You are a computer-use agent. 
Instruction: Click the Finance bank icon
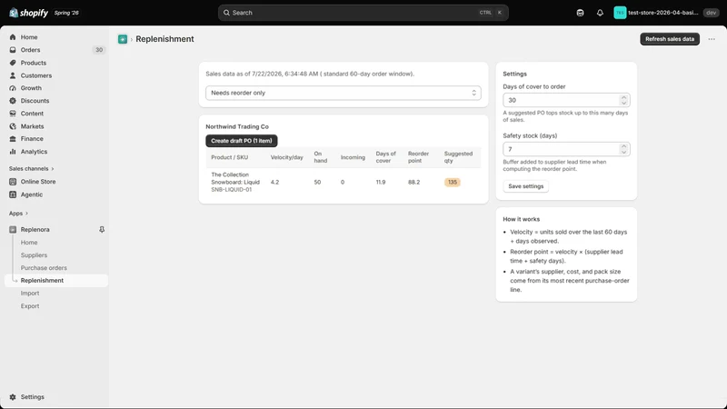[x=13, y=139]
